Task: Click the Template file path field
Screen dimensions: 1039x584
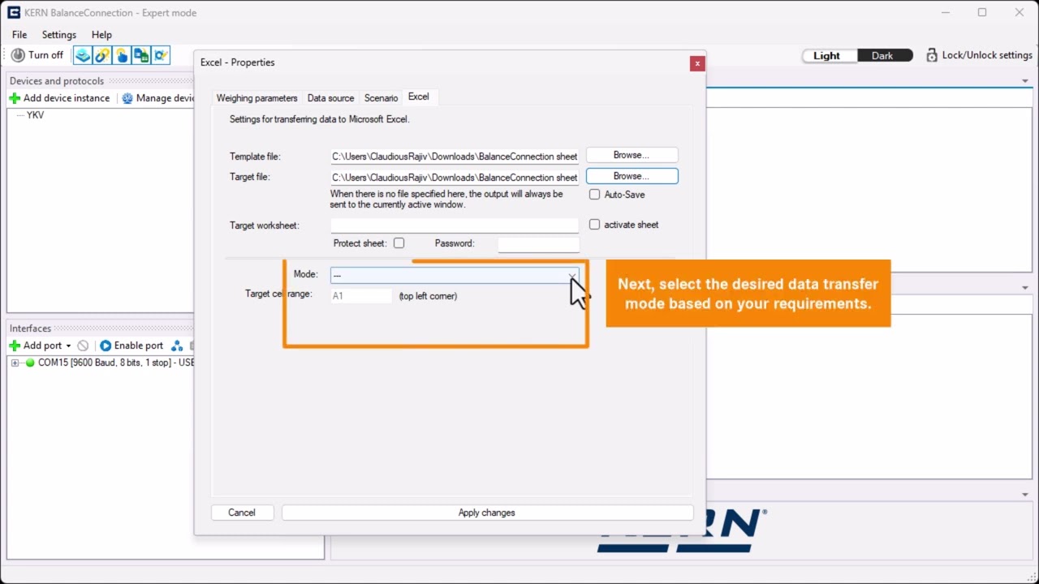Action: point(455,157)
